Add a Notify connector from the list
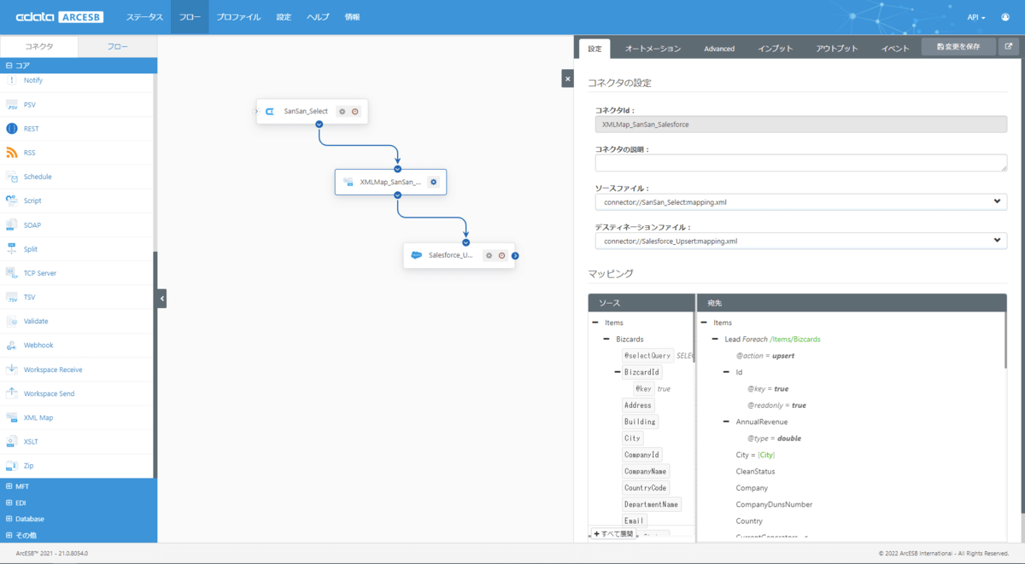This screenshot has width=1025, height=564. click(x=33, y=80)
